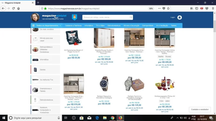
Task: Open Eletroportáteis e Utilidades Domésticas category
Action: [45, 49]
